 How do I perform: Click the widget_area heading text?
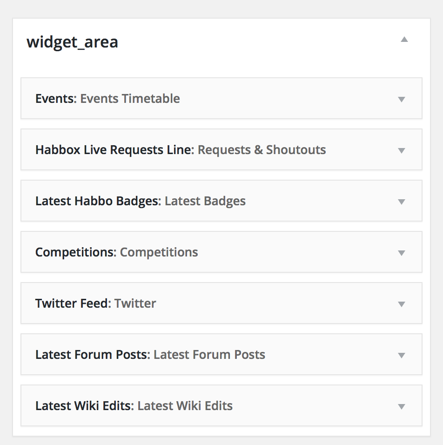click(x=72, y=42)
